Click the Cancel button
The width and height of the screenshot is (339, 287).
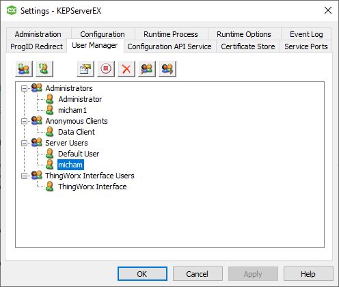click(x=198, y=274)
